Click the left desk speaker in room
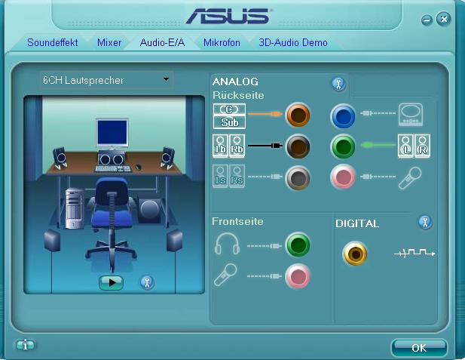Image resolution: width=465 pixels, height=360 pixels. click(60, 158)
